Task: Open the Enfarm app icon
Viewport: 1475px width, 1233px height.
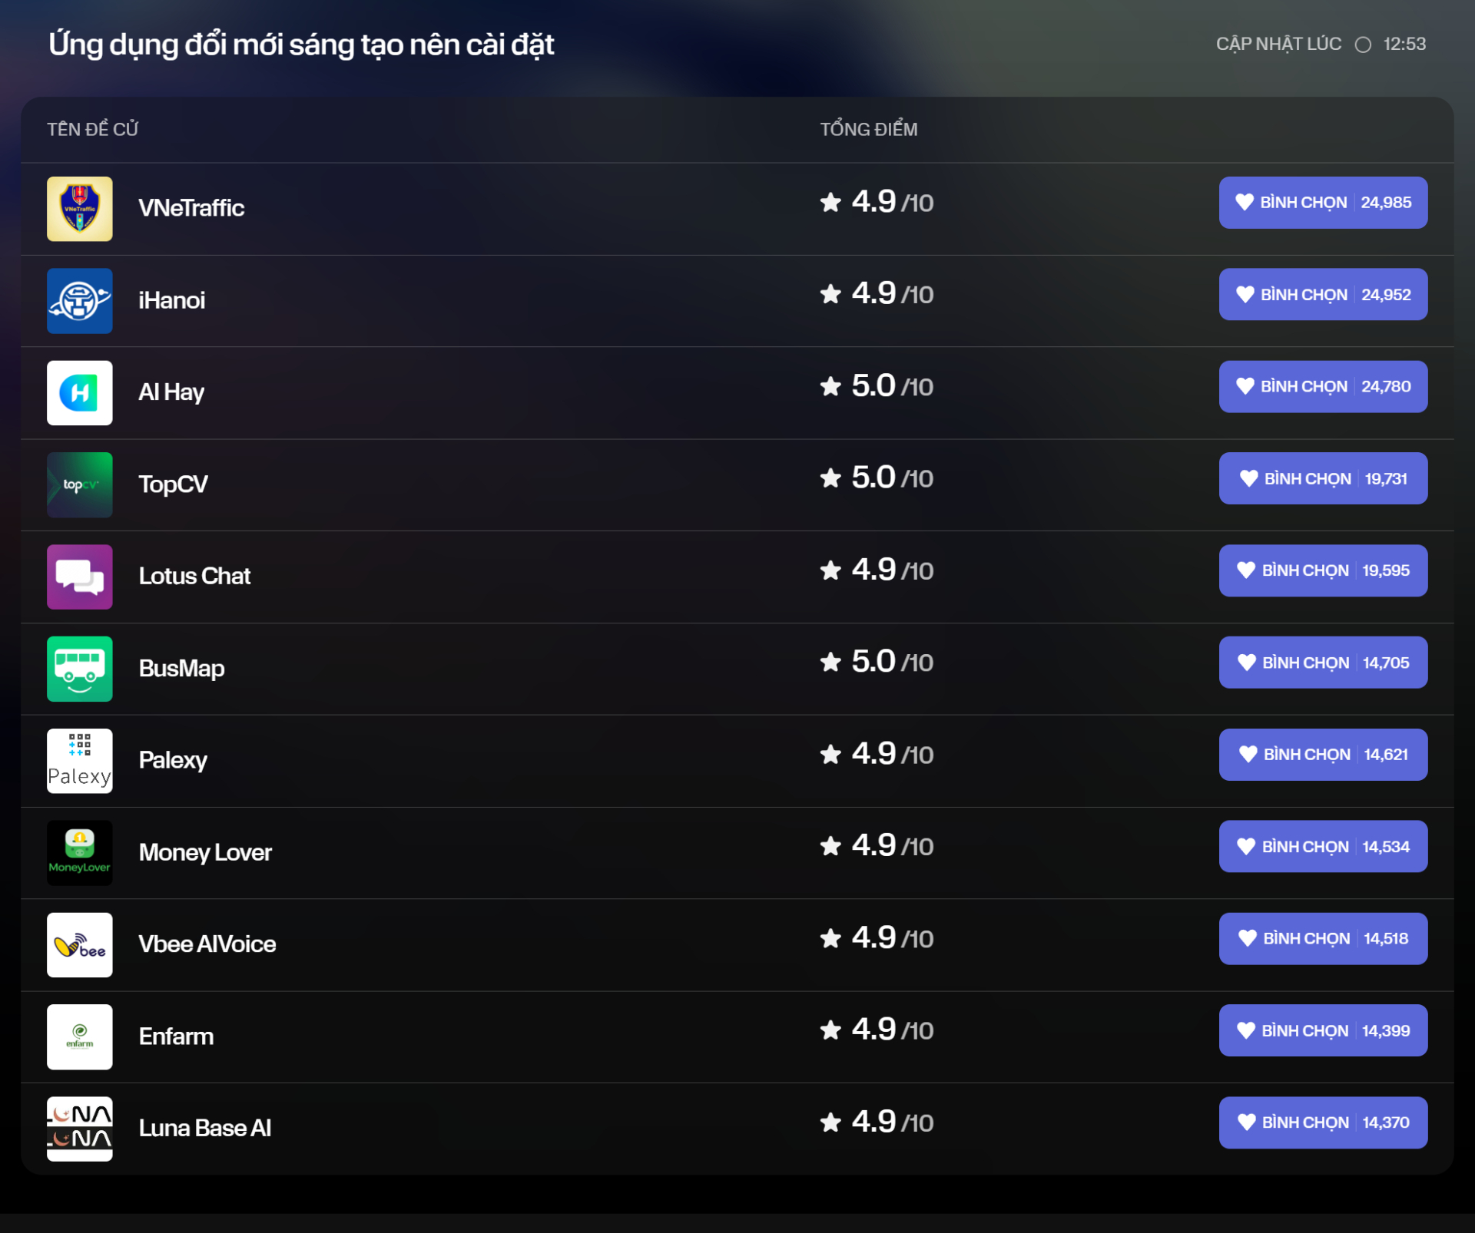Action: point(79,1037)
